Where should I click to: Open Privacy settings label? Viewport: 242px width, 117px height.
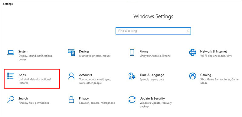click(84, 99)
